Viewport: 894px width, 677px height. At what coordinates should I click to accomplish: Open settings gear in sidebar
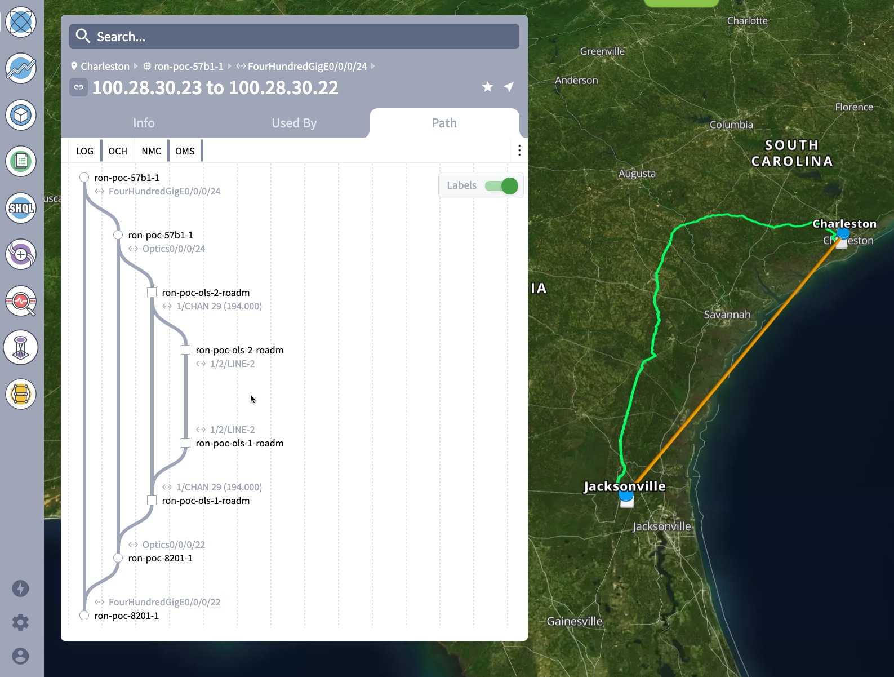(x=20, y=622)
